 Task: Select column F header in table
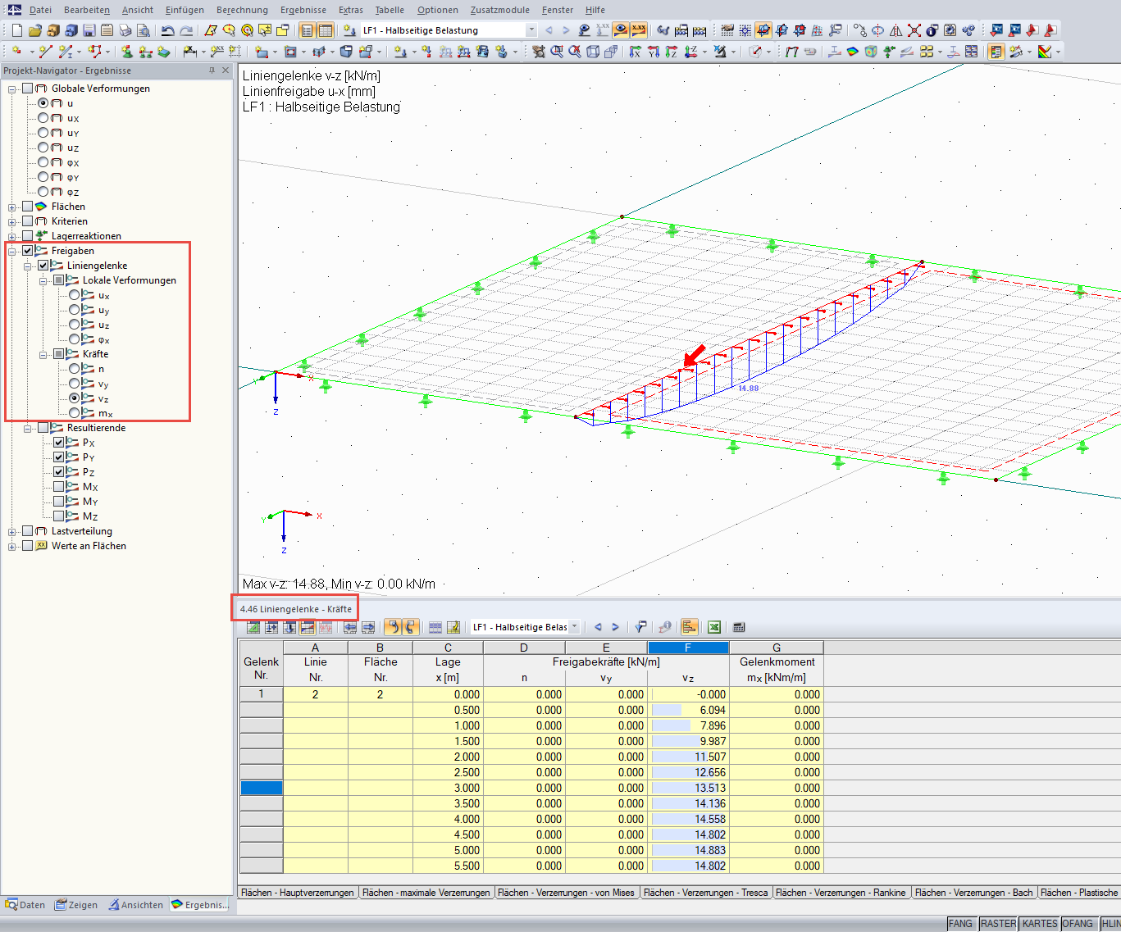click(x=688, y=648)
